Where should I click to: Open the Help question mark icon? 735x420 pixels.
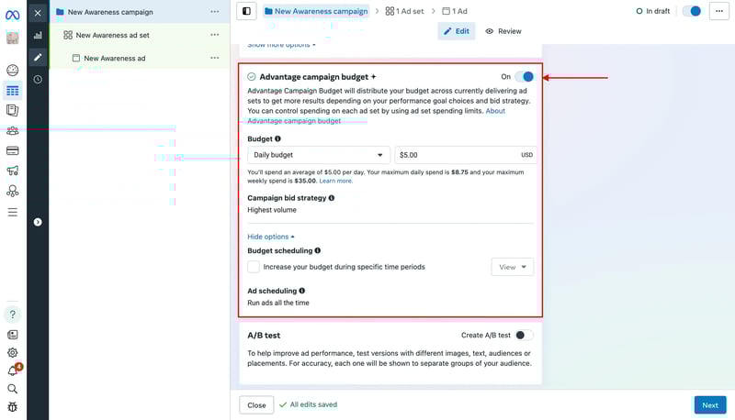(13, 315)
